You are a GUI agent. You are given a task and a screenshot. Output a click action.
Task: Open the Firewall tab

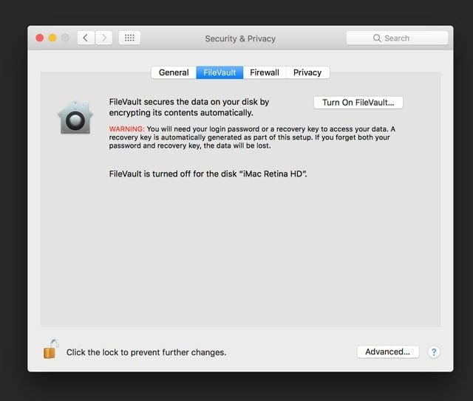[265, 72]
